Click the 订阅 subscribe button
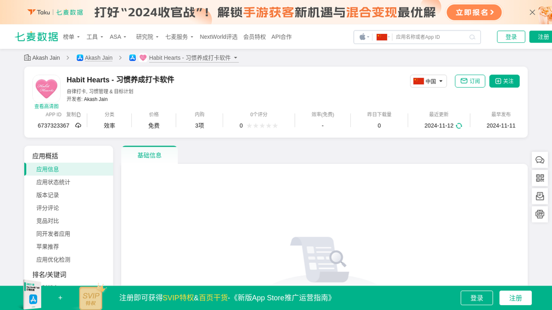The height and width of the screenshot is (310, 552). click(470, 81)
